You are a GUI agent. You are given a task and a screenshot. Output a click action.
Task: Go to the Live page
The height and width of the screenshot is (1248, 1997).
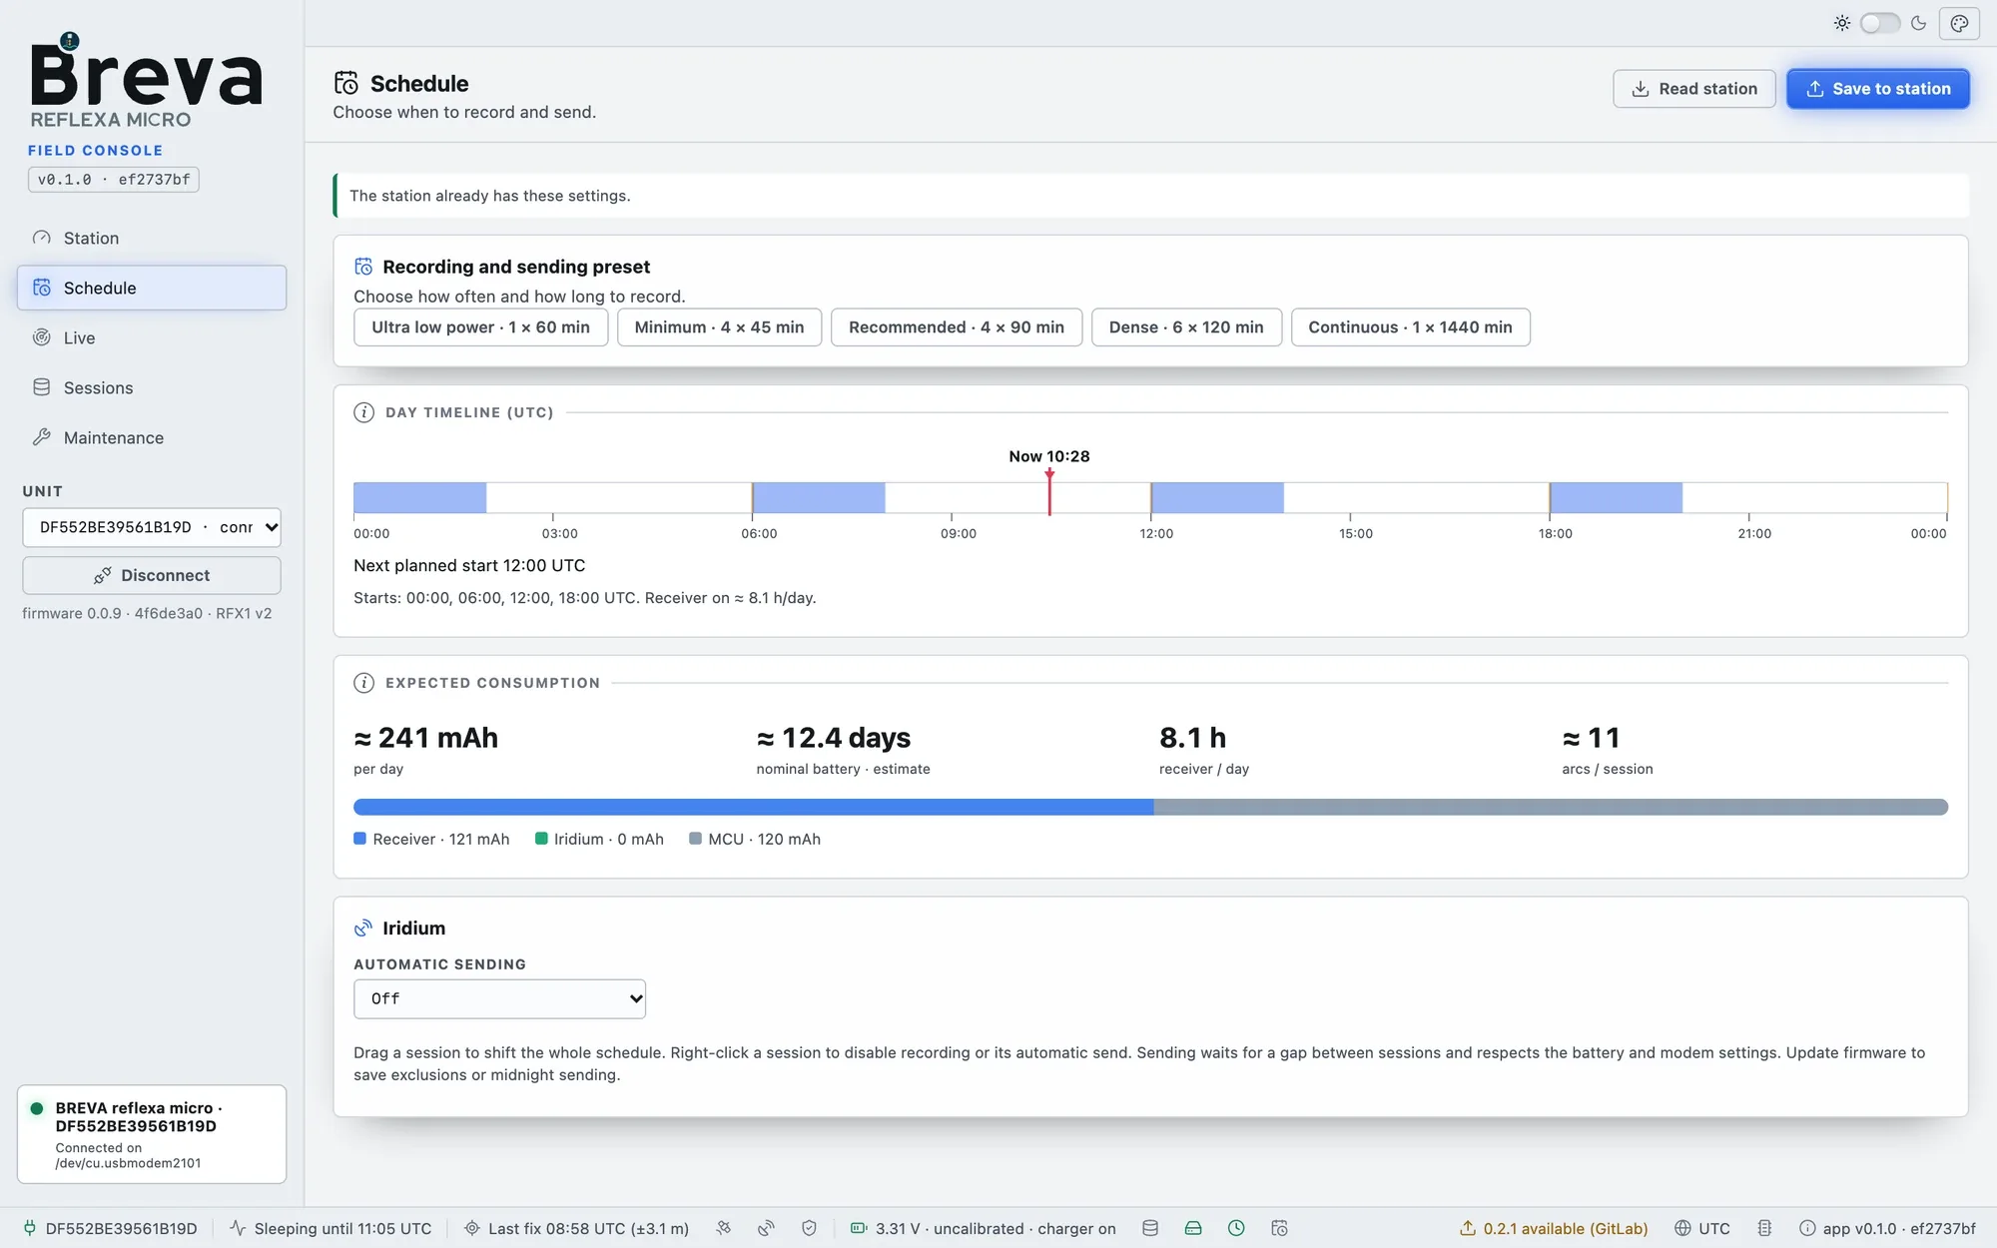152,337
